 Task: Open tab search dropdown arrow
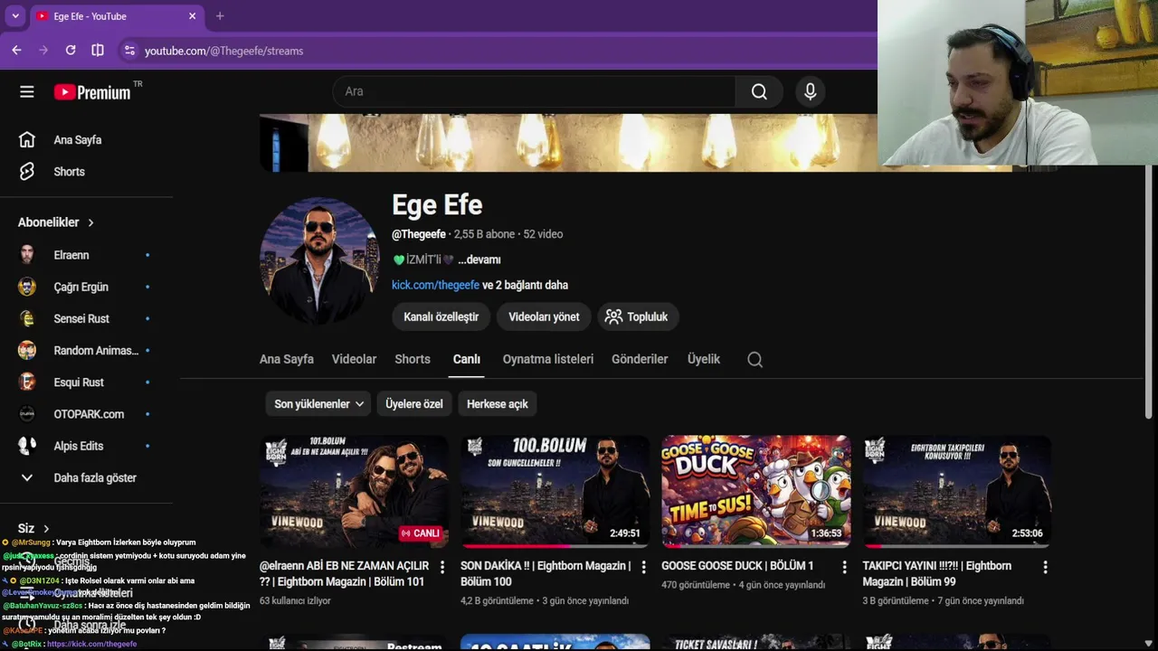pos(15,15)
